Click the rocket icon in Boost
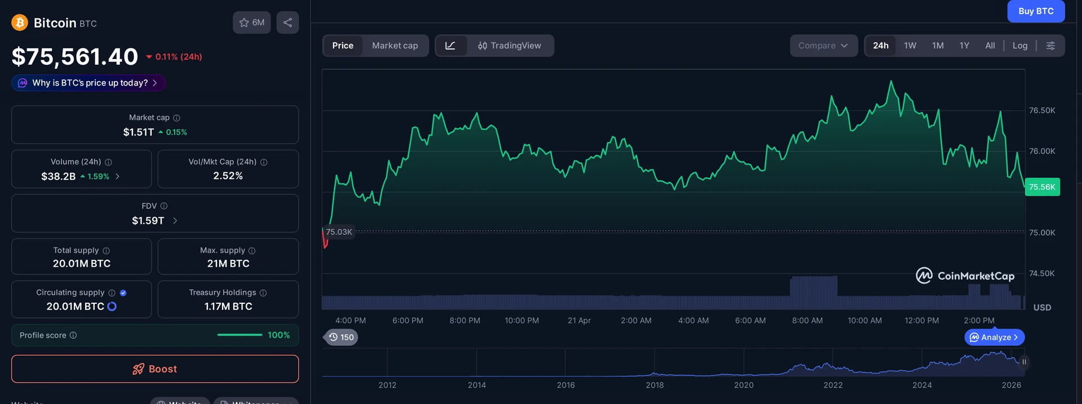The width and height of the screenshot is (1082, 404). 138,369
